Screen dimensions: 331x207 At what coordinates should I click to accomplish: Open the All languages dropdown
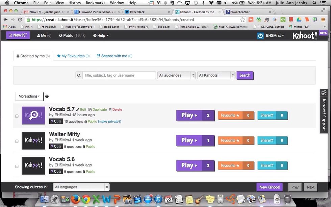point(81,187)
